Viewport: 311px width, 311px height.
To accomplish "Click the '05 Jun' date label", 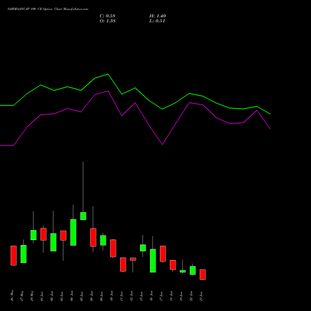I will [x=81, y=296].
